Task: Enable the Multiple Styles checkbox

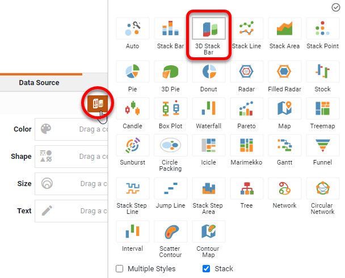Action: [119, 269]
